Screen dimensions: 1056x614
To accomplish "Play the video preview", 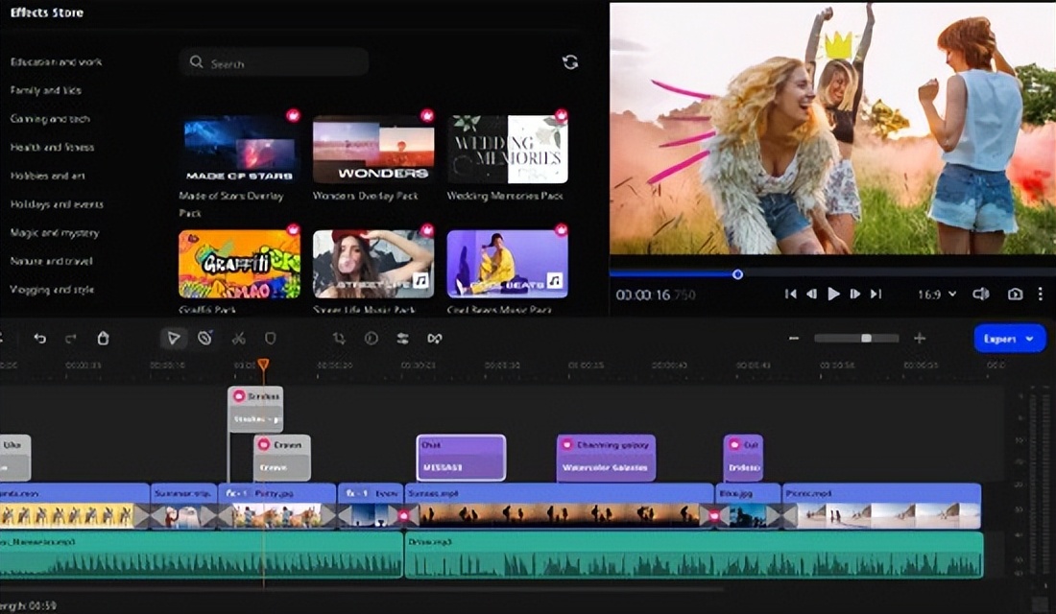I will (833, 295).
